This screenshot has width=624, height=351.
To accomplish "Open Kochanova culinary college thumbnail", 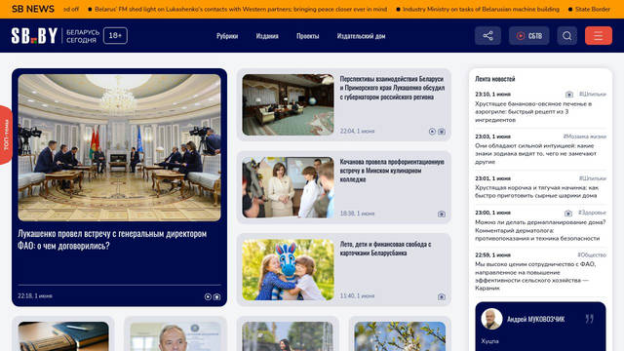I will [x=289, y=187].
